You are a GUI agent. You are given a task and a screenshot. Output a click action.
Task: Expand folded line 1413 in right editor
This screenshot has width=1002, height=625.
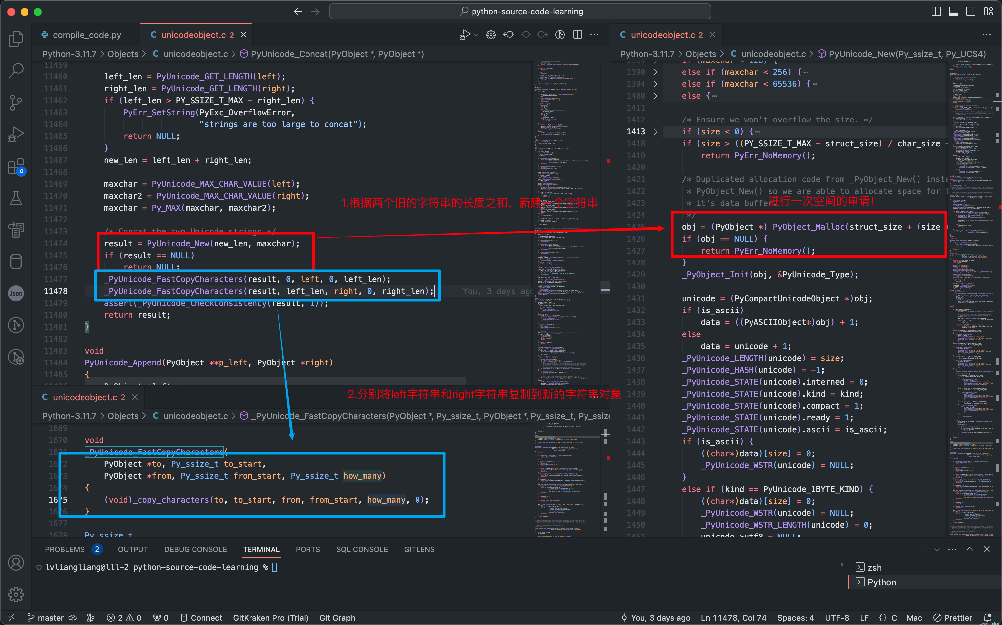[x=656, y=132]
